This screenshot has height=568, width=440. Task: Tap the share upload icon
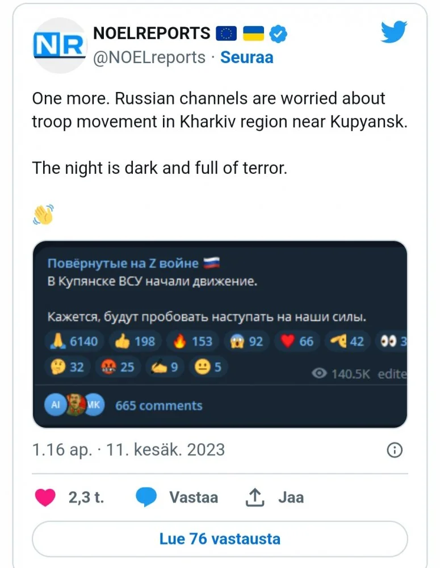[255, 498]
